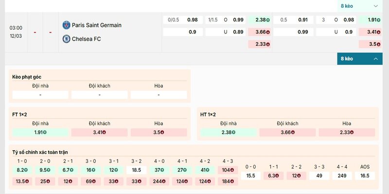Screen dimensions: 389x194
Task: Click the Chelsea FC club logo
Action: click(66, 39)
